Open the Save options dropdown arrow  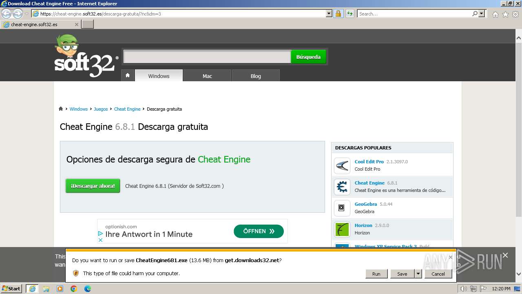(418, 274)
